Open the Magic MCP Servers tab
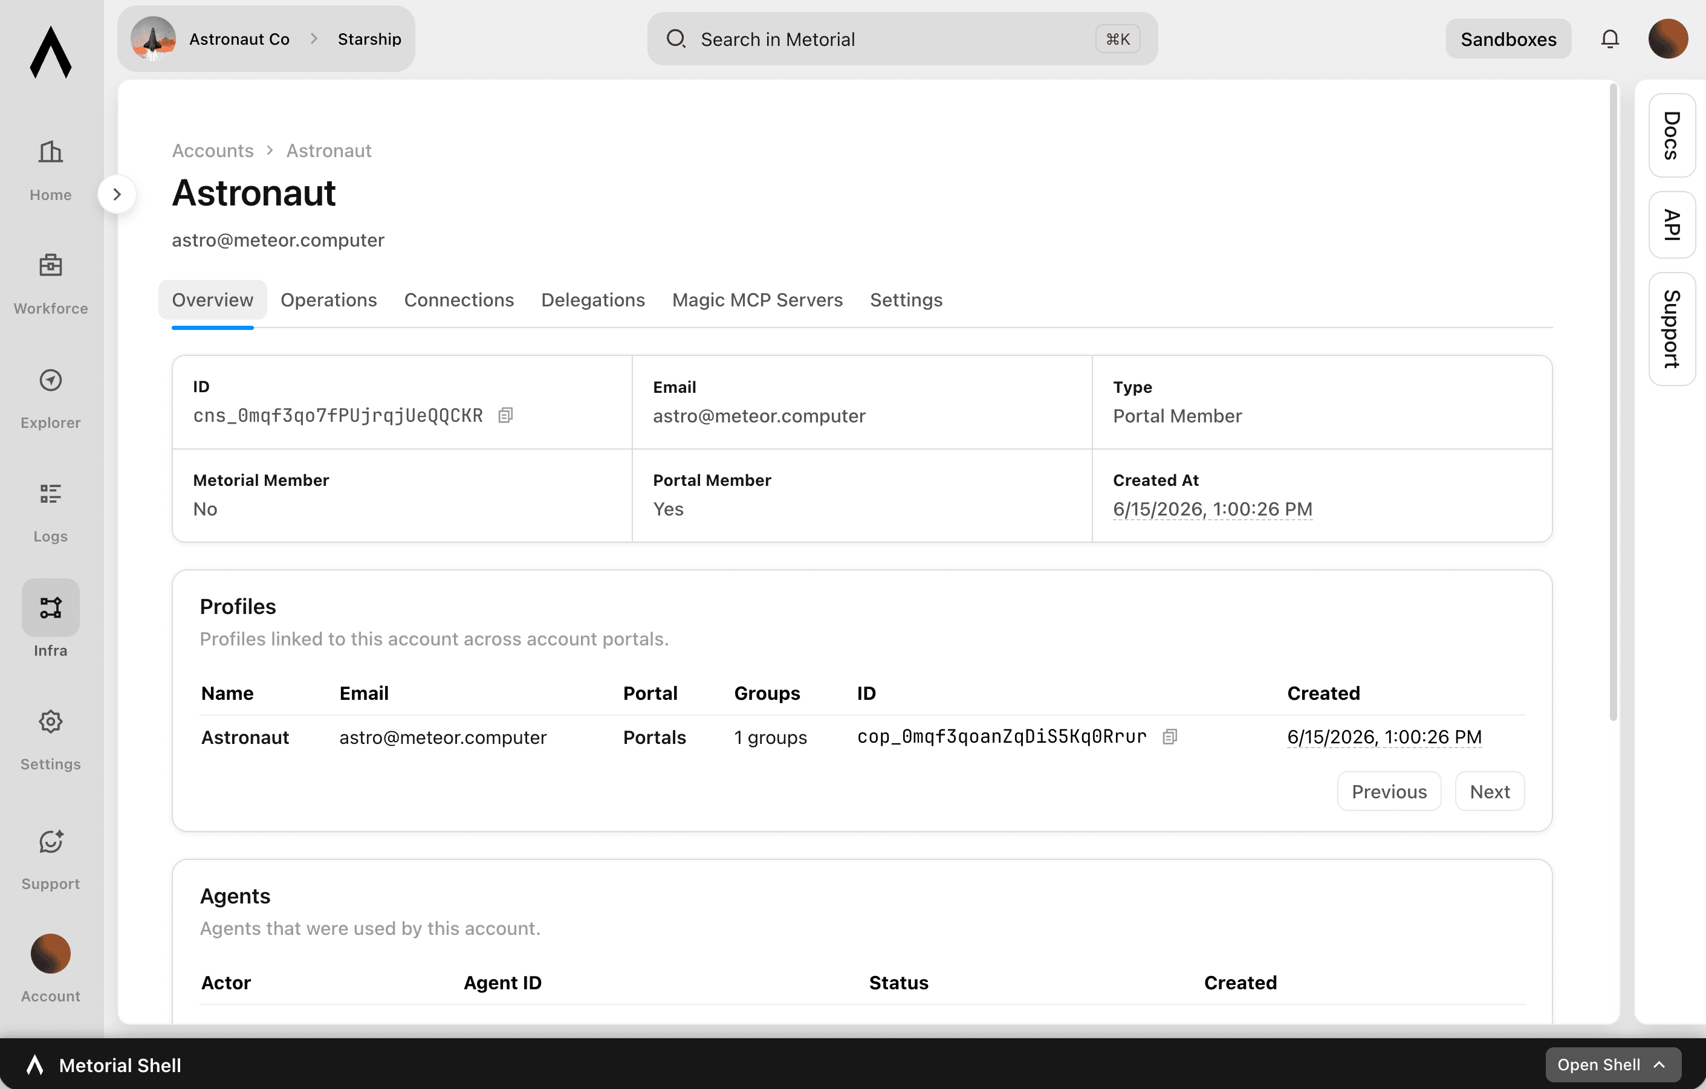The width and height of the screenshot is (1706, 1089). [757, 300]
